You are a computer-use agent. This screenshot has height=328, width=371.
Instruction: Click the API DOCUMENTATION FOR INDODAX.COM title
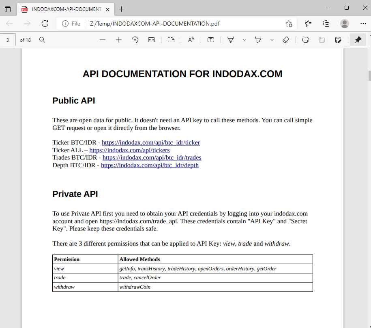point(182,74)
